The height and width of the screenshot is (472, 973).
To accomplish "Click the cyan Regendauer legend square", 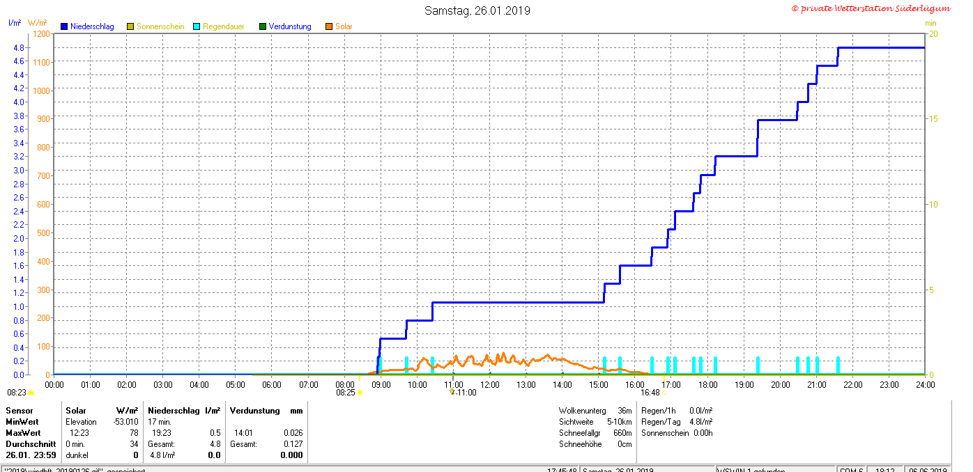I will pyautogui.click(x=197, y=26).
